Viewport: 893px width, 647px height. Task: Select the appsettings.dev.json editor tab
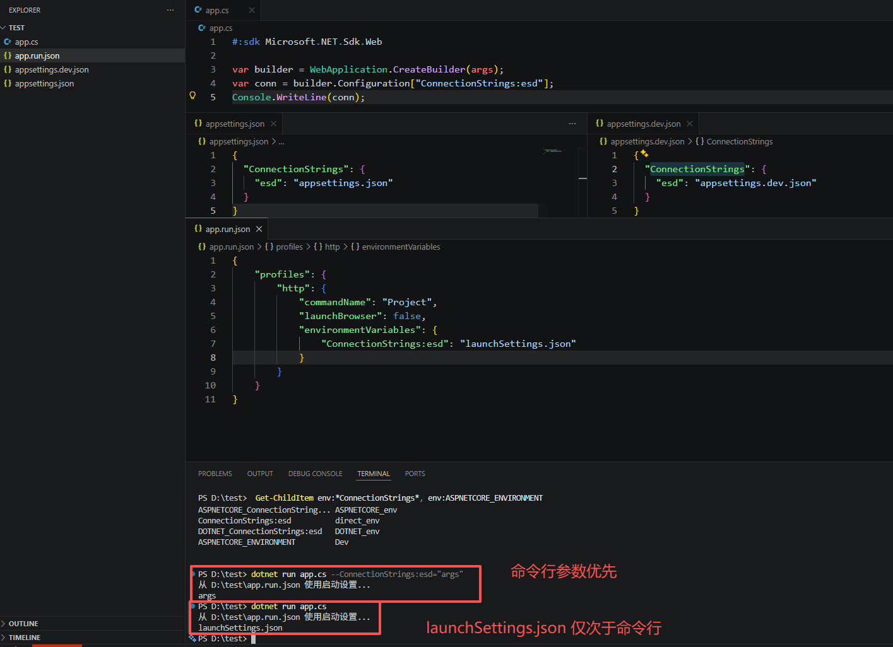click(x=644, y=124)
